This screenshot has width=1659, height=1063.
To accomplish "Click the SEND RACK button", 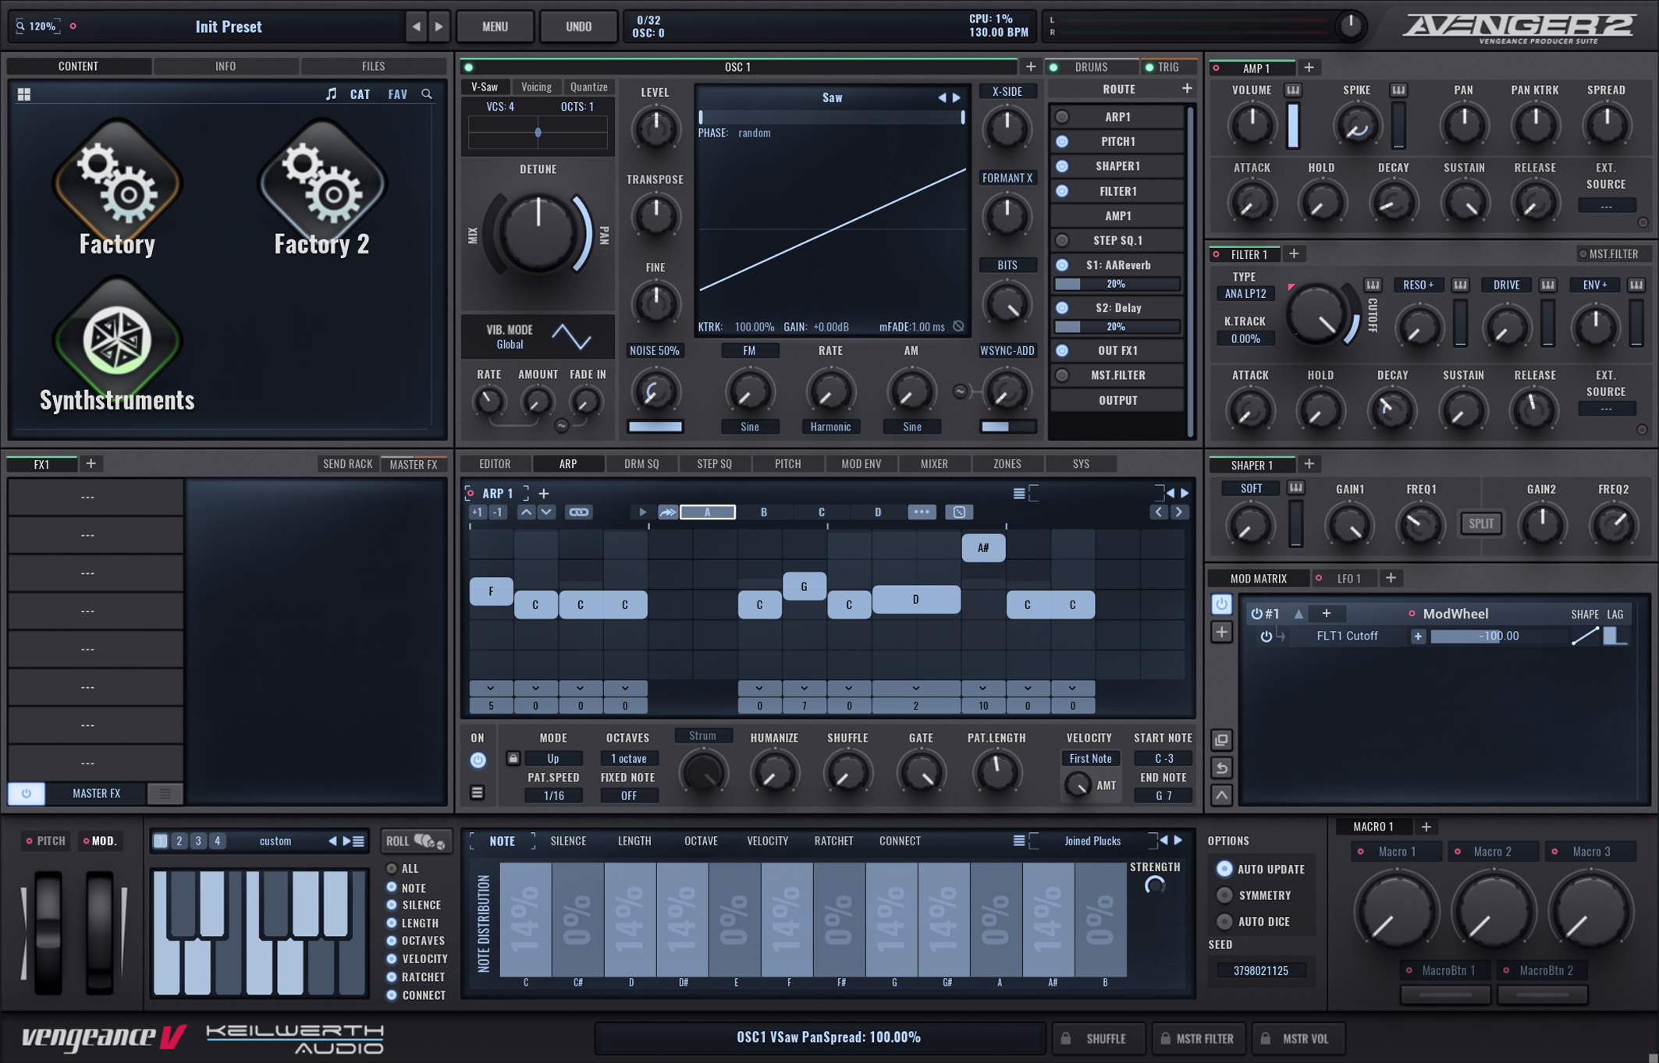I will pyautogui.click(x=347, y=464).
